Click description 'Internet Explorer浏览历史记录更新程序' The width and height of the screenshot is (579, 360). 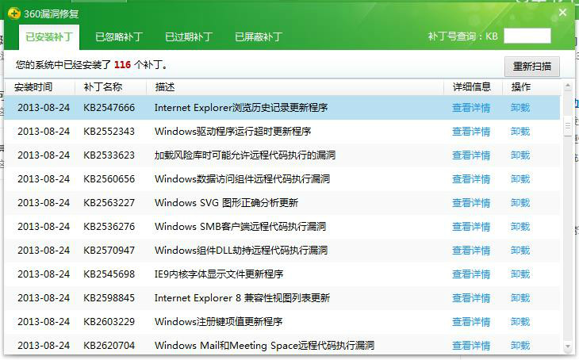241,108
